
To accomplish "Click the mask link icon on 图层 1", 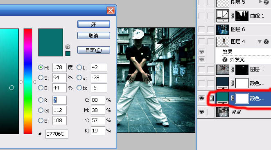I will click(x=232, y=69).
